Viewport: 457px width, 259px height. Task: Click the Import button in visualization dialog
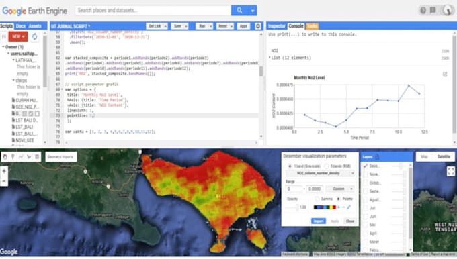(319, 221)
